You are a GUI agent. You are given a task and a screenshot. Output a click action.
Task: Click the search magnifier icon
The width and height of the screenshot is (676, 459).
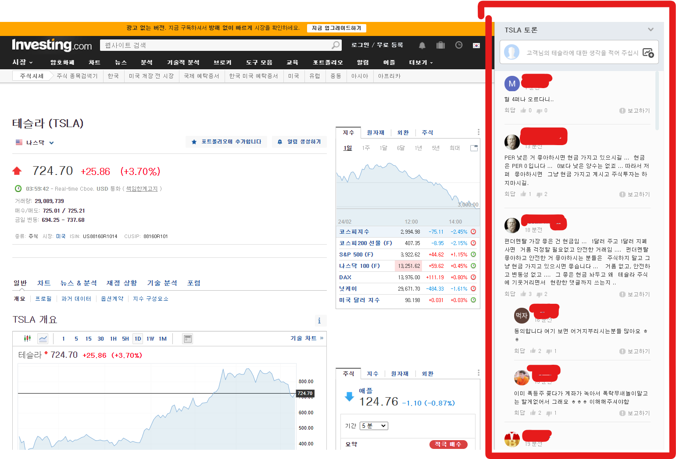tap(336, 45)
